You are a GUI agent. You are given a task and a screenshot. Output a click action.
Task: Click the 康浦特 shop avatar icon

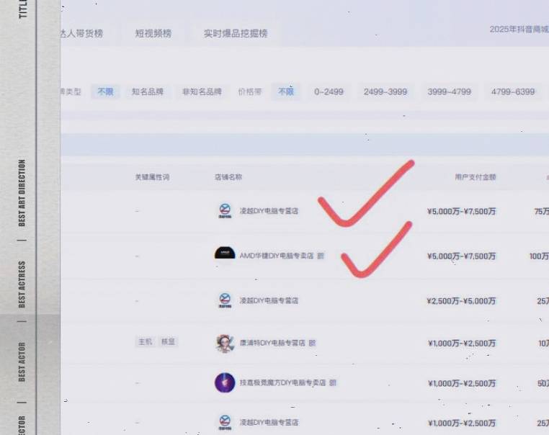click(x=225, y=343)
